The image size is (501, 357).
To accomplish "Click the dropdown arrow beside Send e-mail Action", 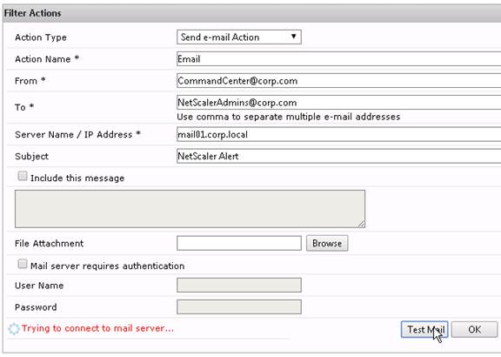I will pyautogui.click(x=294, y=37).
